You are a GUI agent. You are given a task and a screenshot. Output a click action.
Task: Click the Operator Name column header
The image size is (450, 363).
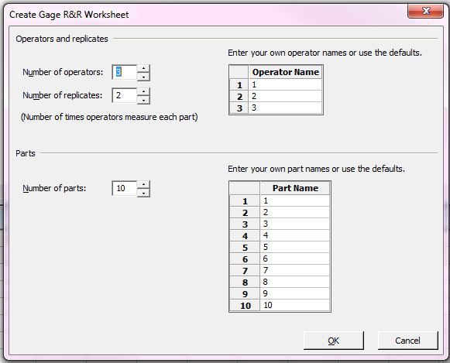286,72
